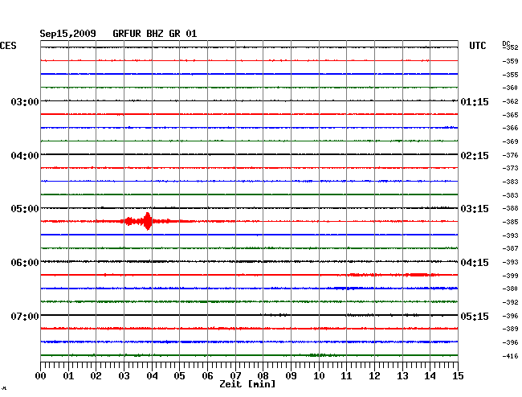The height and width of the screenshot is (397, 522).
Task: Click the DC offset value -373
Action: (x=510, y=168)
